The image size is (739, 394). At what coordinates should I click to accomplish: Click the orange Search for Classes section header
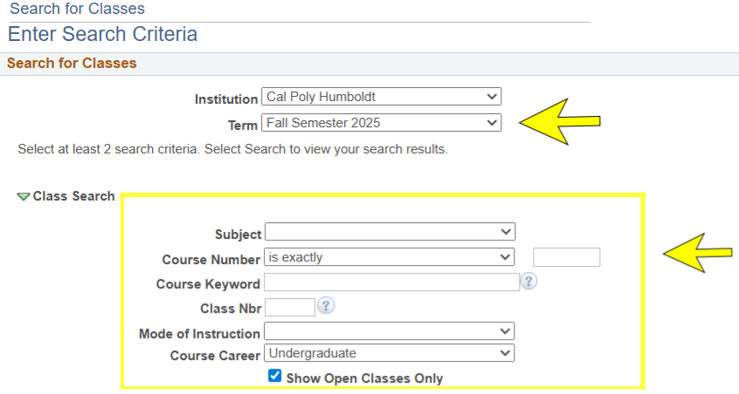72,64
